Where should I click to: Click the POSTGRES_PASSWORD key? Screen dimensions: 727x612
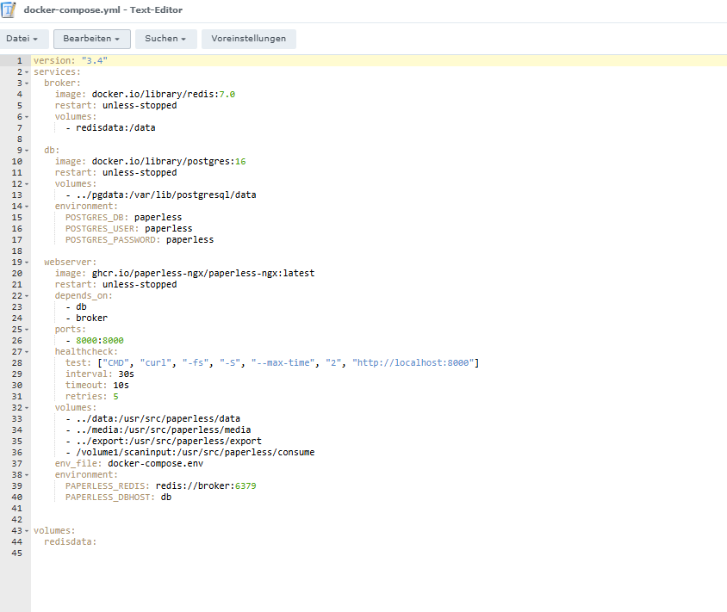point(113,240)
